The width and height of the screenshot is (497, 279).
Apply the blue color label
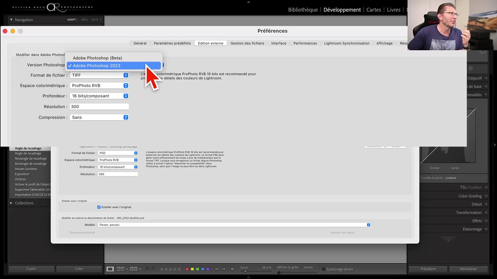pyautogui.click(x=203, y=269)
